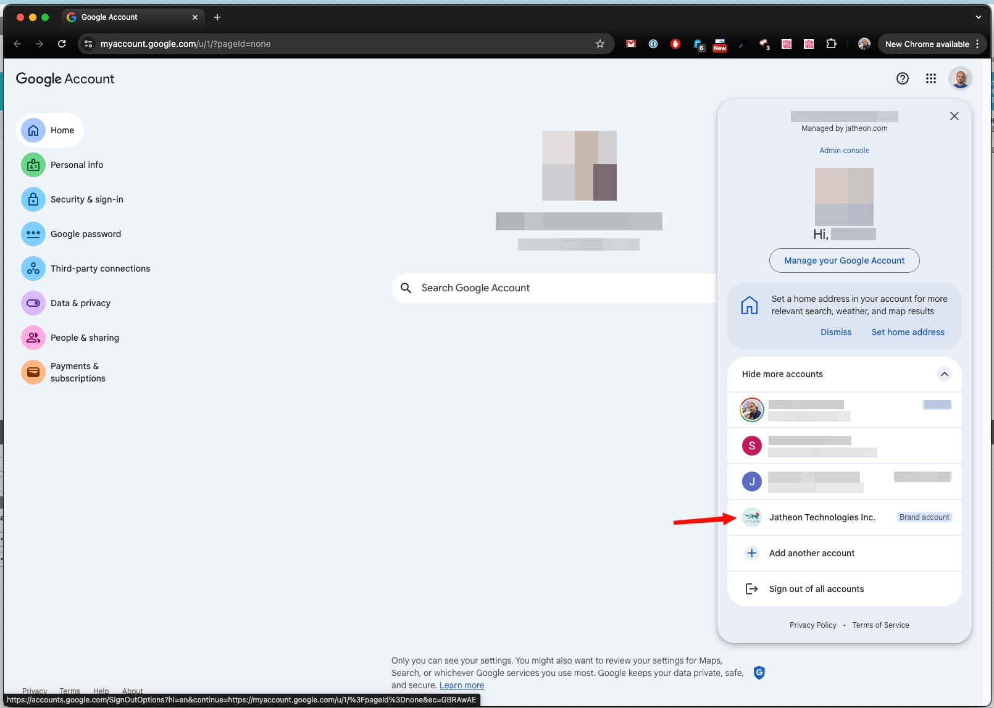994x708 pixels.
Task: Click Set home address
Action: click(908, 332)
